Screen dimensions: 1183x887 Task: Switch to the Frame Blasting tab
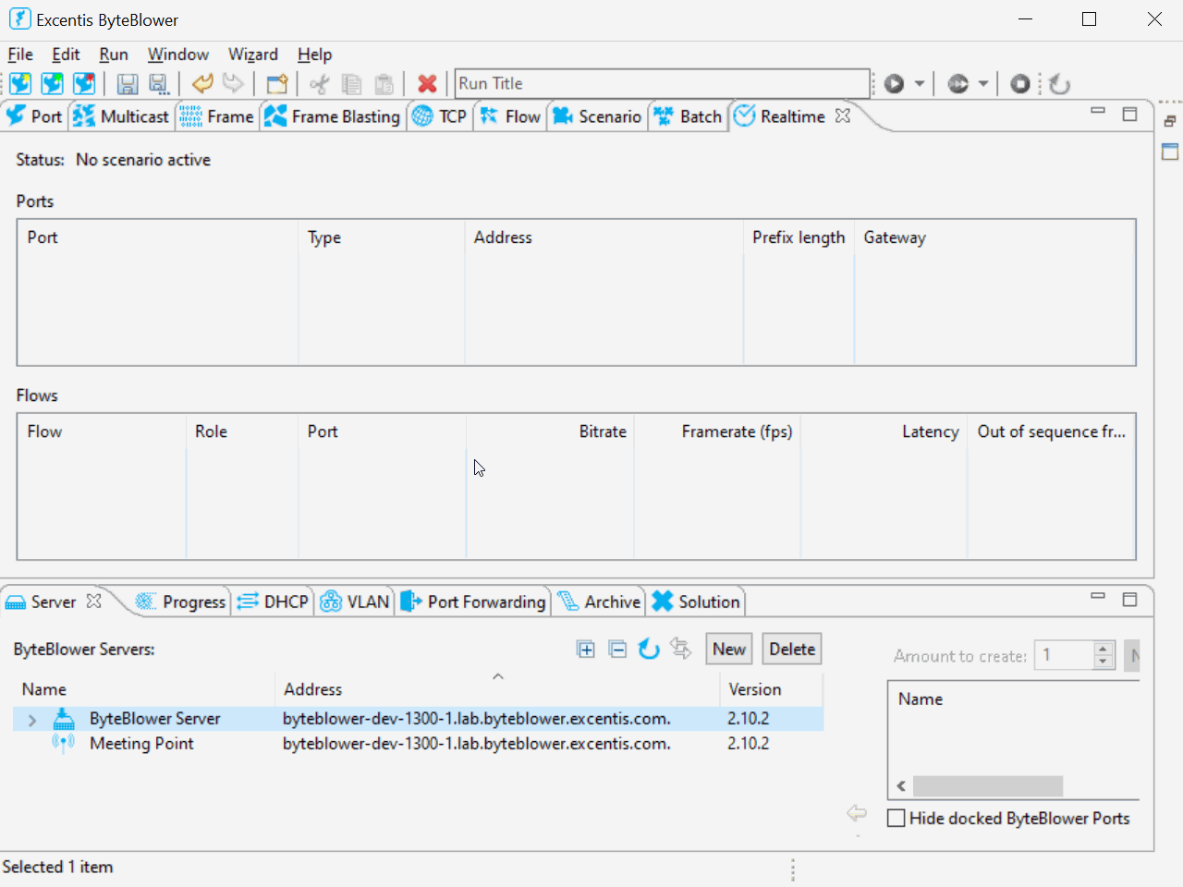pyautogui.click(x=334, y=116)
